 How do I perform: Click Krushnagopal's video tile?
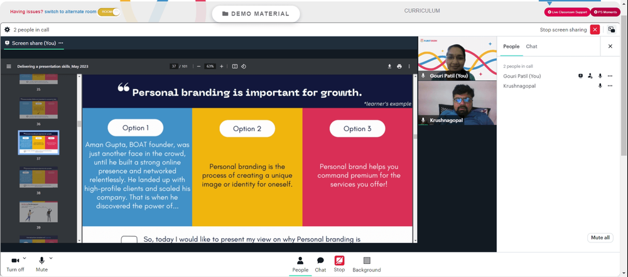click(457, 103)
